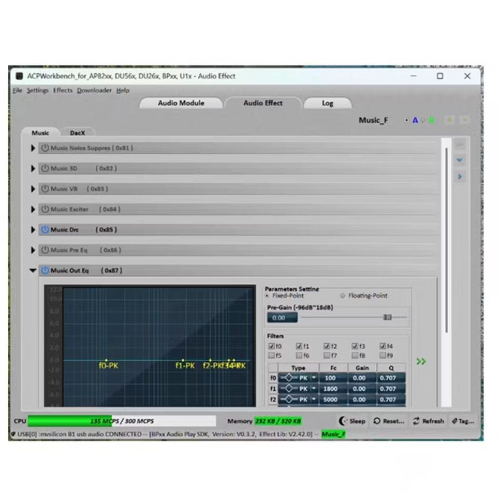Screen dimensions: 499x499
Task: Toggle power icon of Music Drc
Action: (x=45, y=229)
